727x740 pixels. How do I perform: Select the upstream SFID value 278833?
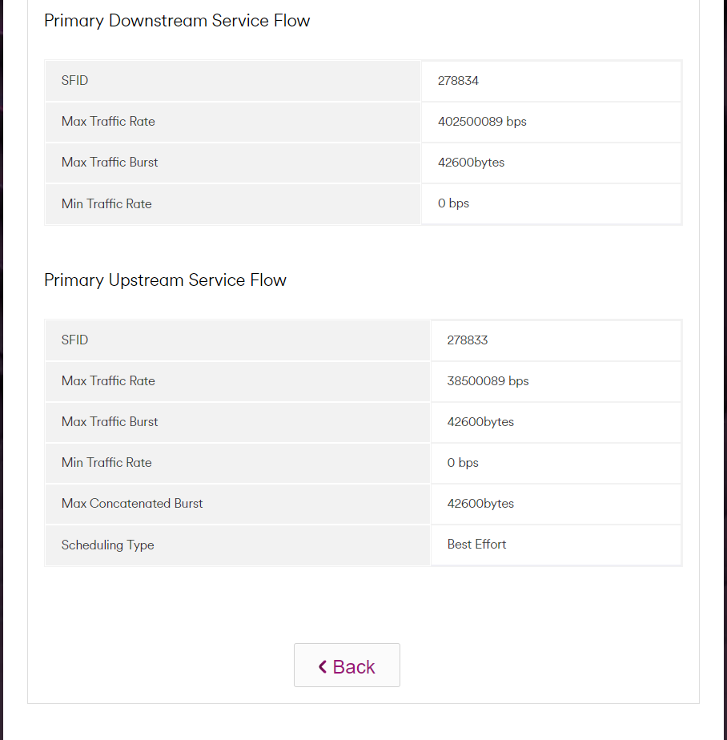[468, 340]
